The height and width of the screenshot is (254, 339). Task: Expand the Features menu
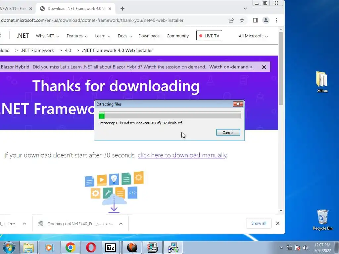(x=77, y=36)
